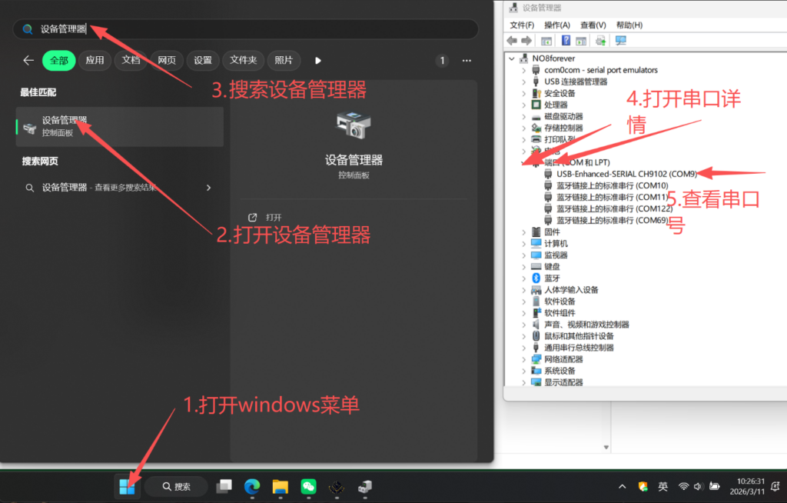Open File Explorer from the taskbar
The image size is (787, 503).
click(x=280, y=486)
